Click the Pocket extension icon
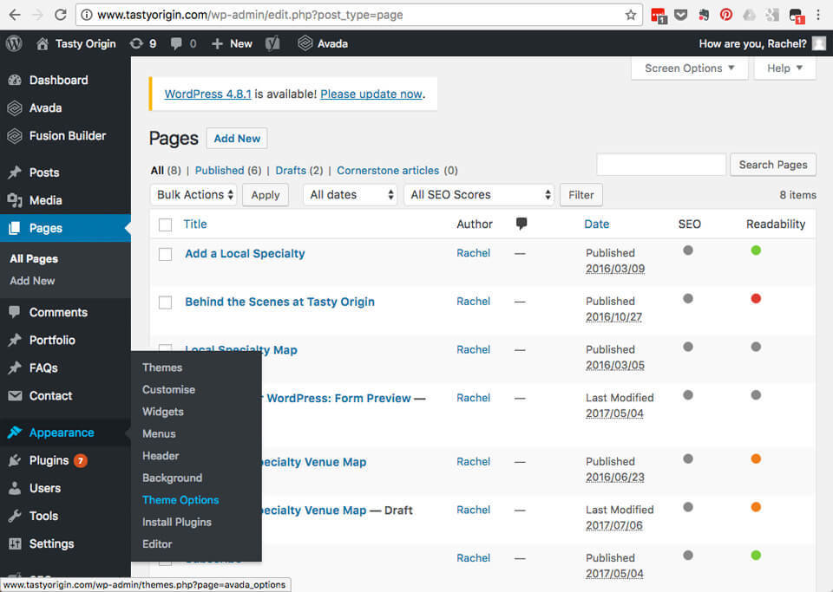833x592 pixels. point(680,15)
